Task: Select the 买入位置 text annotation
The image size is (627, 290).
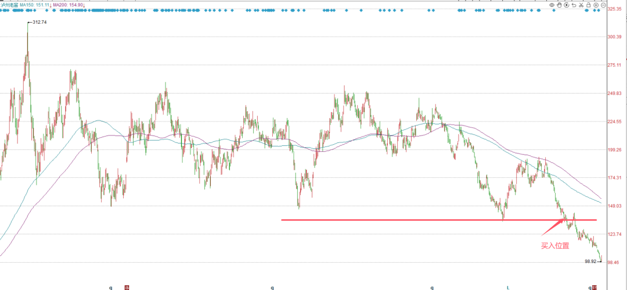Action: tap(554, 246)
